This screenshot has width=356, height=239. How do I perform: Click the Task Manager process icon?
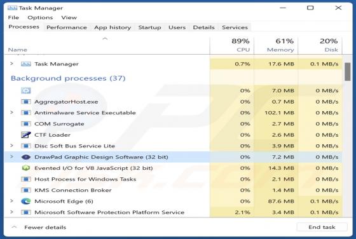[x=26, y=64]
